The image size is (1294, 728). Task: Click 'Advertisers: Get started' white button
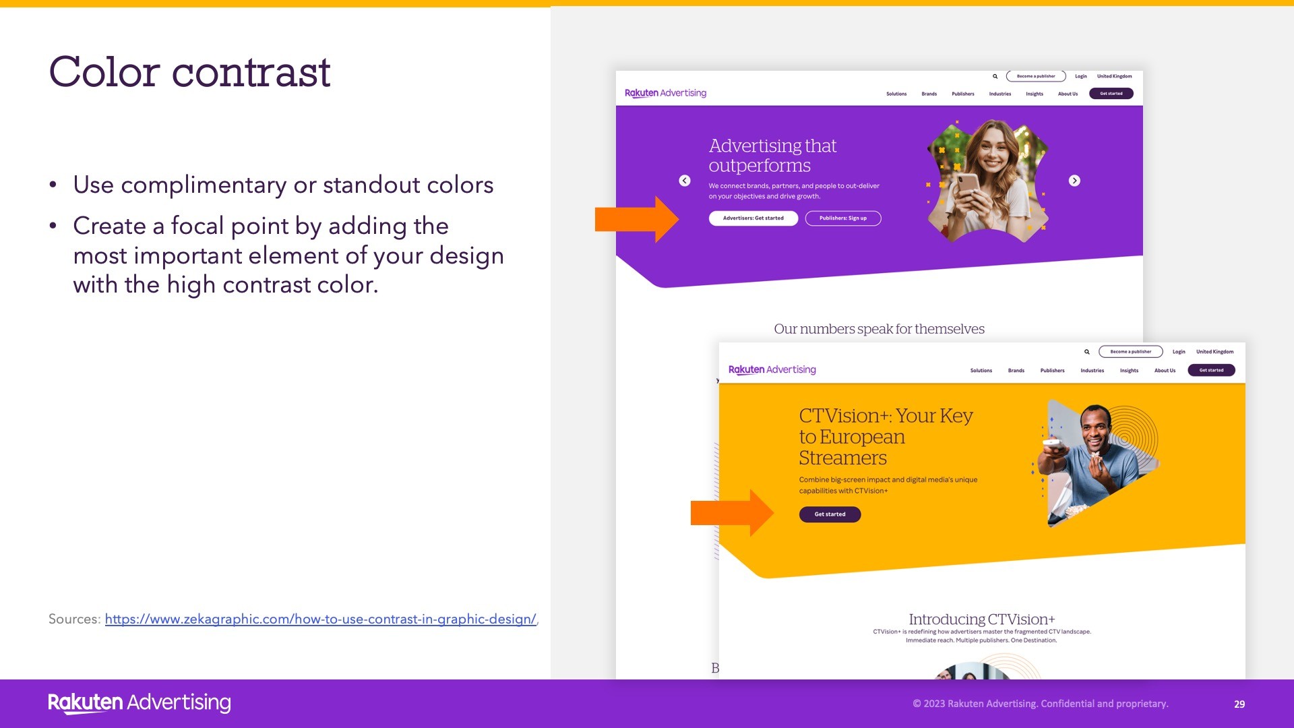coord(753,218)
